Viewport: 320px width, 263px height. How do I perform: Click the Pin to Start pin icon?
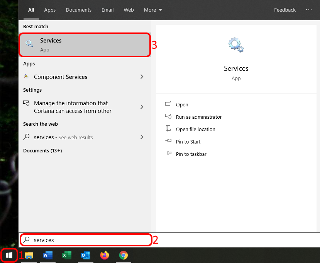pyautogui.click(x=168, y=141)
